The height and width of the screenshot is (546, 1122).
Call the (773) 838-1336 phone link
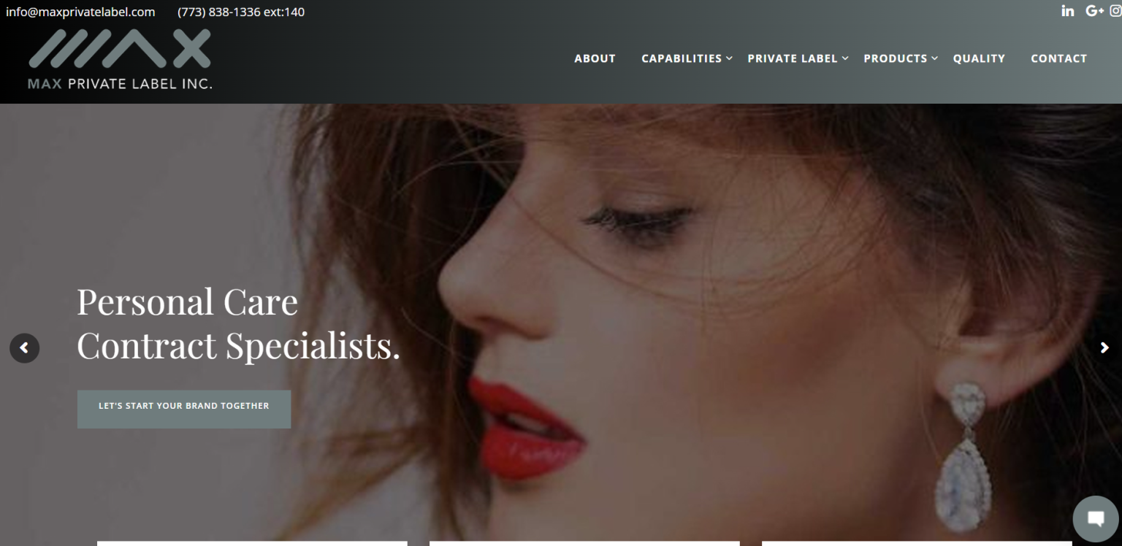241,12
